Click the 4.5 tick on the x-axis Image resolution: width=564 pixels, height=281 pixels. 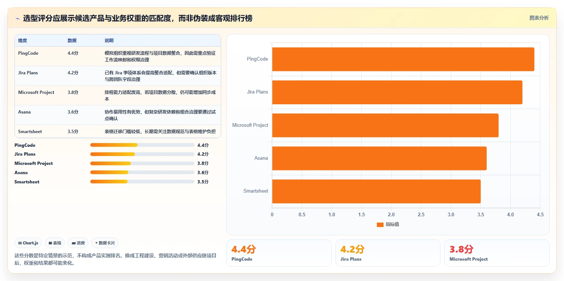pyautogui.click(x=540, y=214)
